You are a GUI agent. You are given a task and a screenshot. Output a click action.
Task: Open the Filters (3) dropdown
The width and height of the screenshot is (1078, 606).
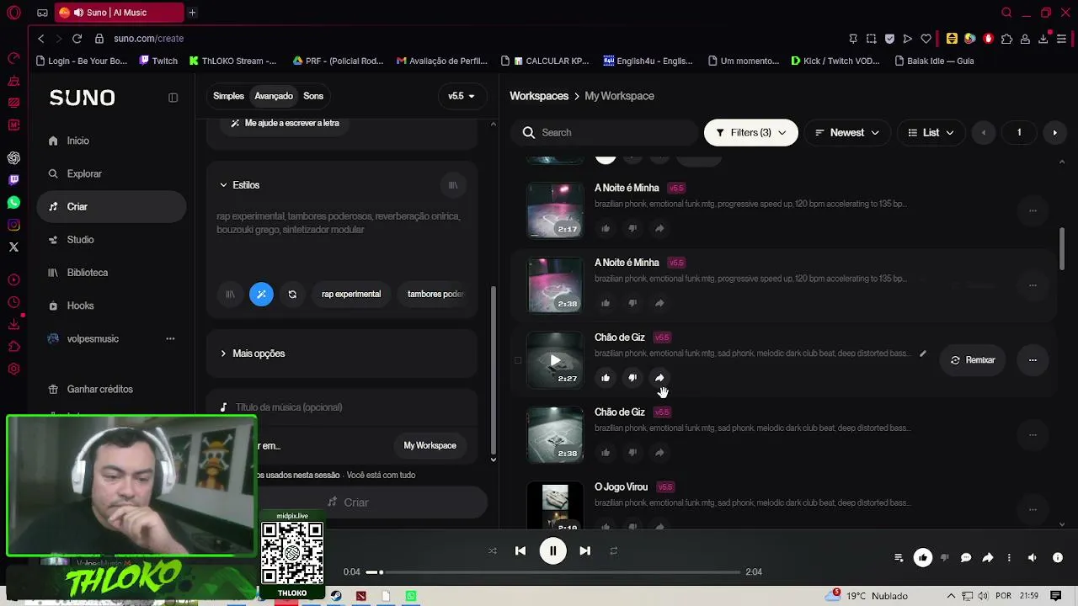751,133
